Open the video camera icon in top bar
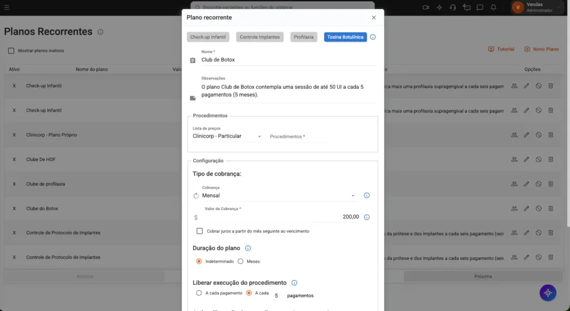 [426, 7]
